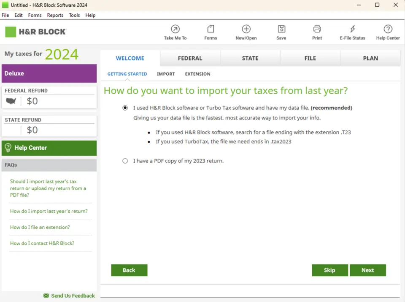This screenshot has height=302, width=405.
Task: Select the GETTING STARTED sub-tab
Action: (127, 74)
